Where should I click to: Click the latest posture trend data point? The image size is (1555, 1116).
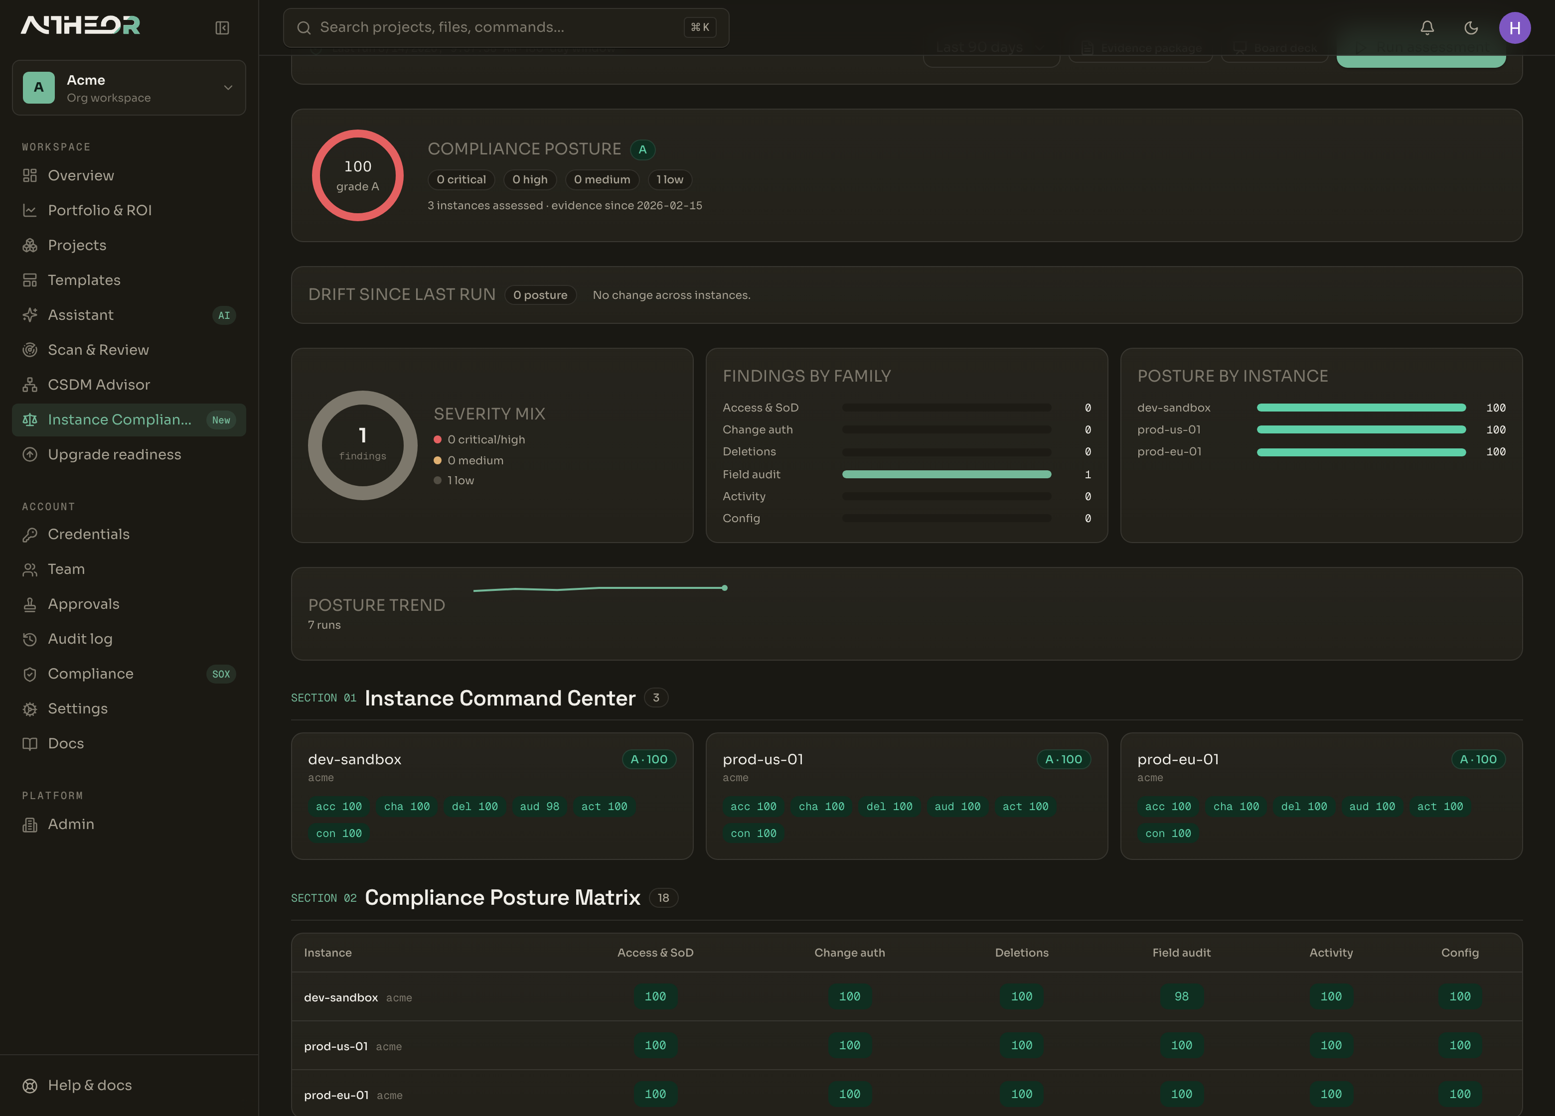click(725, 587)
